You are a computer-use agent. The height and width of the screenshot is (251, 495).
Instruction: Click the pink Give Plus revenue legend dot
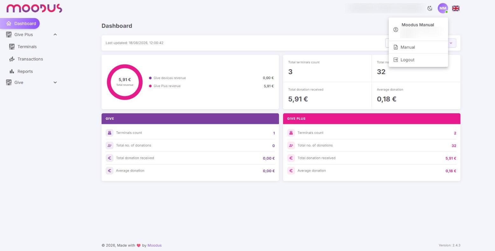(150, 86)
